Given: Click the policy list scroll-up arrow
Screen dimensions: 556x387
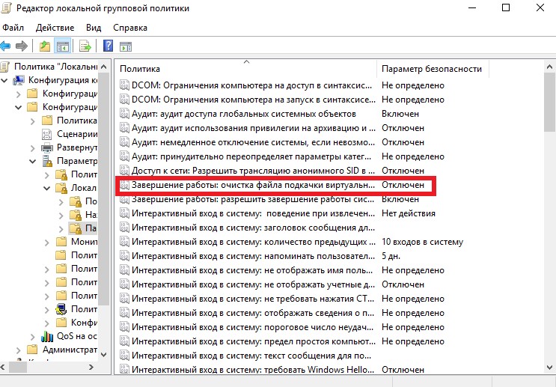Looking at the screenshot, I should point(549,67).
